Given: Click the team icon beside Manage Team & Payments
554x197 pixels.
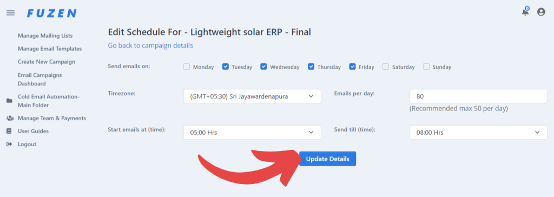Looking at the screenshot, I should pyautogui.click(x=10, y=118).
